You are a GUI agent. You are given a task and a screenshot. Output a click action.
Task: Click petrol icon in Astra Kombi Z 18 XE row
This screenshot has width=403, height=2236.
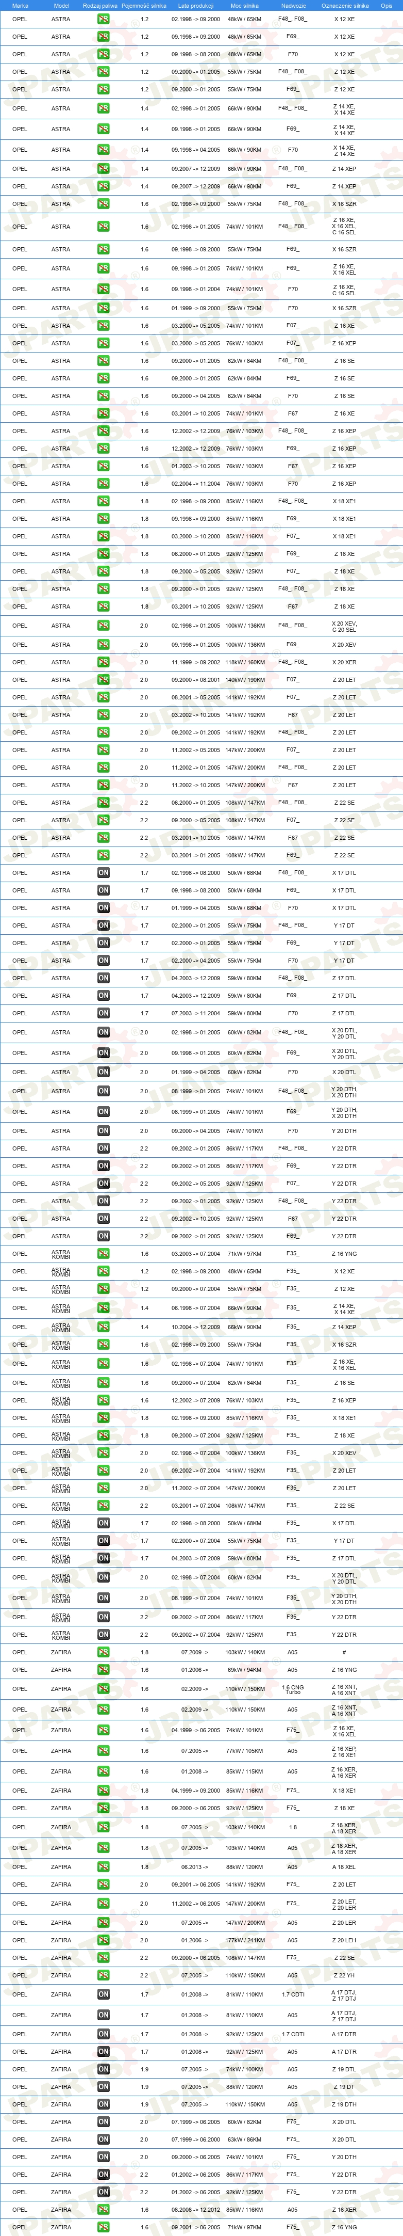coord(103,1435)
